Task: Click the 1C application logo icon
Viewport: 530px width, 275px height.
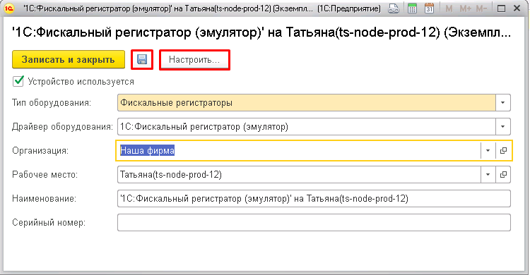Action: tap(9, 8)
